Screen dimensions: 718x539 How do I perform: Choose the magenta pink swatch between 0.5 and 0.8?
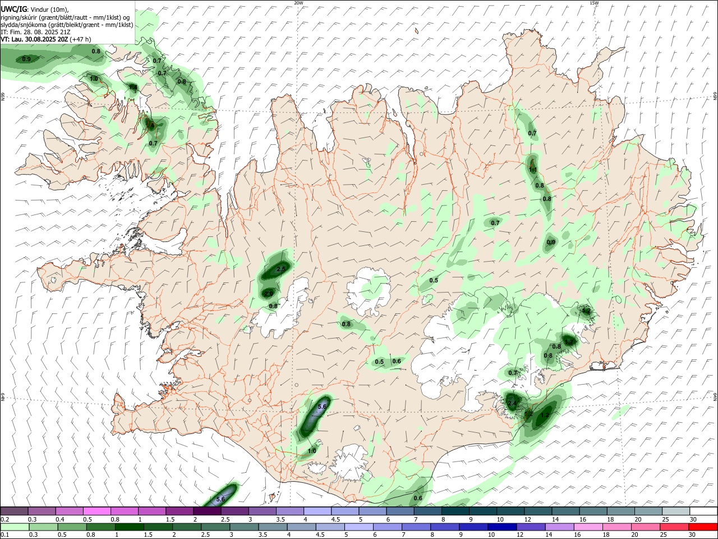click(x=97, y=511)
